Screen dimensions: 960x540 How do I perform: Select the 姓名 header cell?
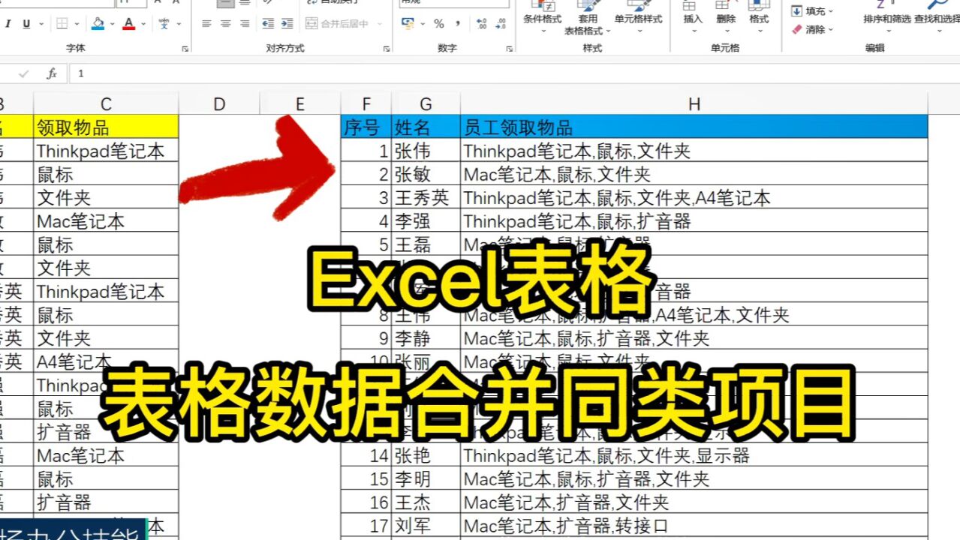coord(426,127)
